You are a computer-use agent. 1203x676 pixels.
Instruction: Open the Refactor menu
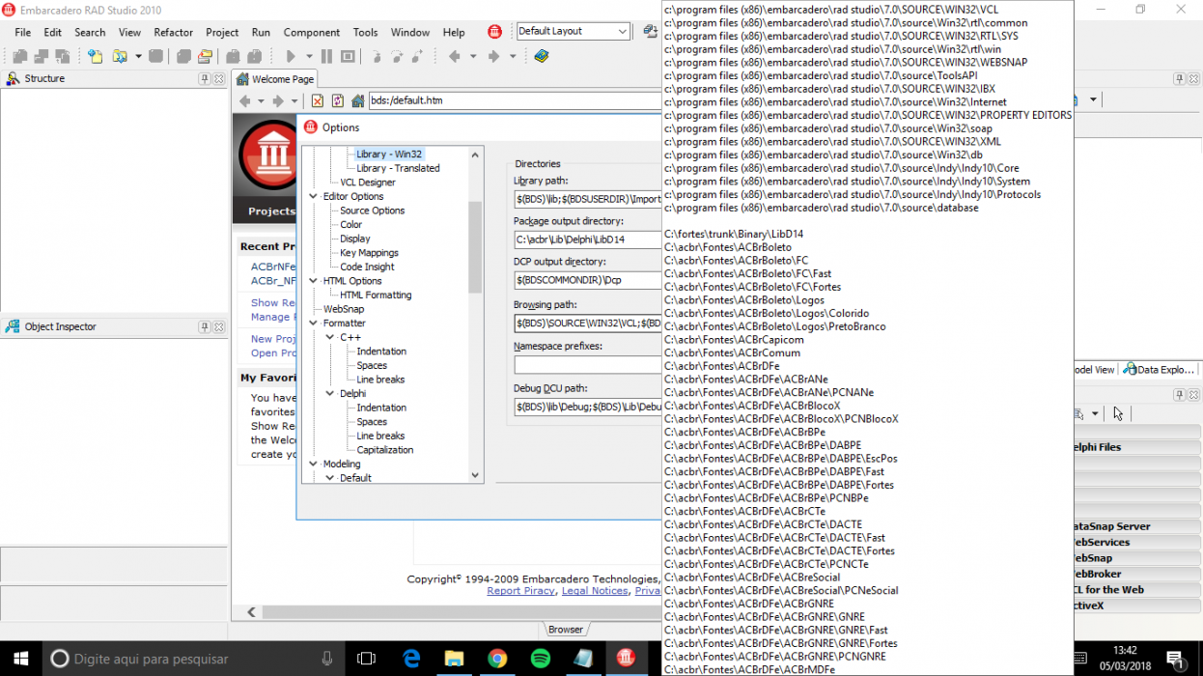point(174,32)
